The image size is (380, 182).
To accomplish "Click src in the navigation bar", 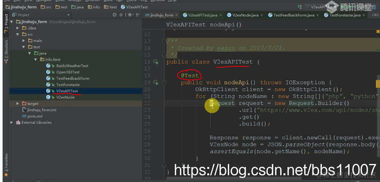I will [x=46, y=7].
